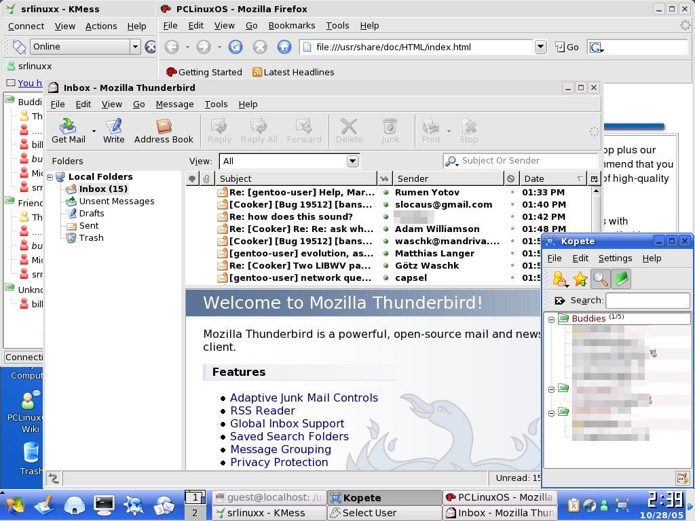The image size is (695, 521).
Task: Click Kopete Search input field
Action: pyautogui.click(x=647, y=301)
